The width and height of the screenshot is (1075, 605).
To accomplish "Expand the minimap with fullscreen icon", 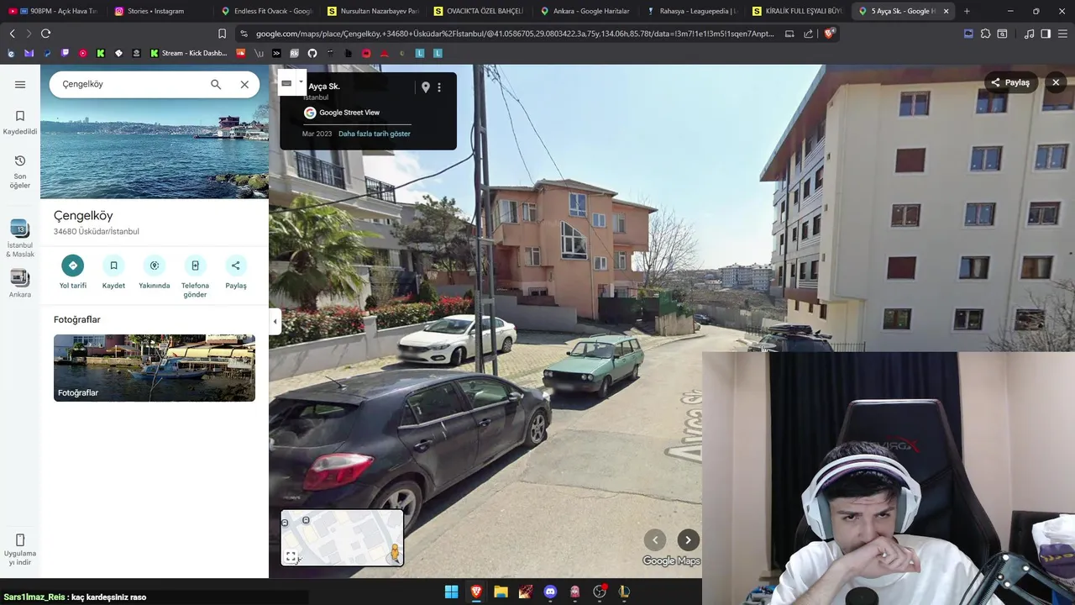I will [x=291, y=556].
